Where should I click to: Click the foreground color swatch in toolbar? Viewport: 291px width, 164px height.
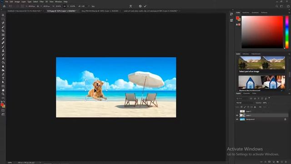click(2, 105)
